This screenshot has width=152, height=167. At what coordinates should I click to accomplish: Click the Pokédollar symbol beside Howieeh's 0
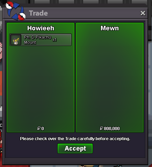point(39,128)
